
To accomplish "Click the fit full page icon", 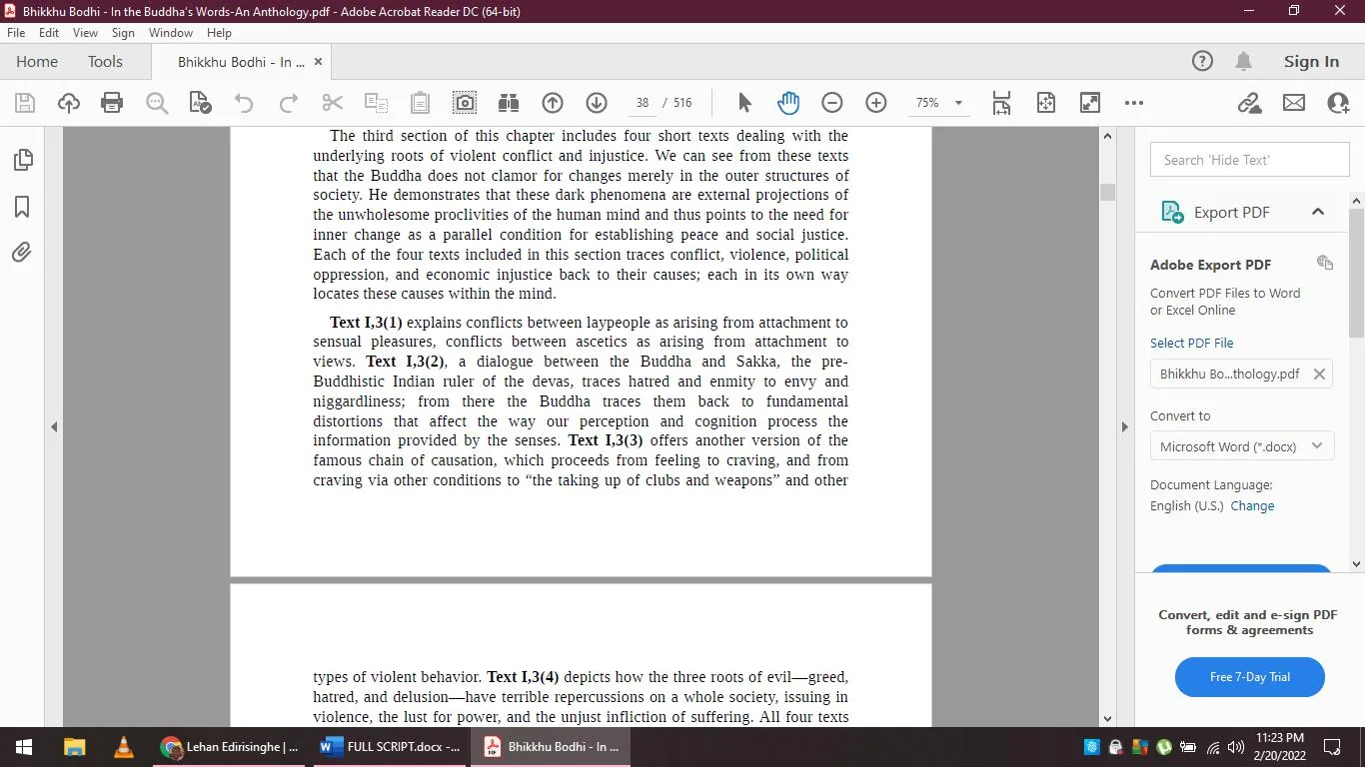I will coord(1046,103).
